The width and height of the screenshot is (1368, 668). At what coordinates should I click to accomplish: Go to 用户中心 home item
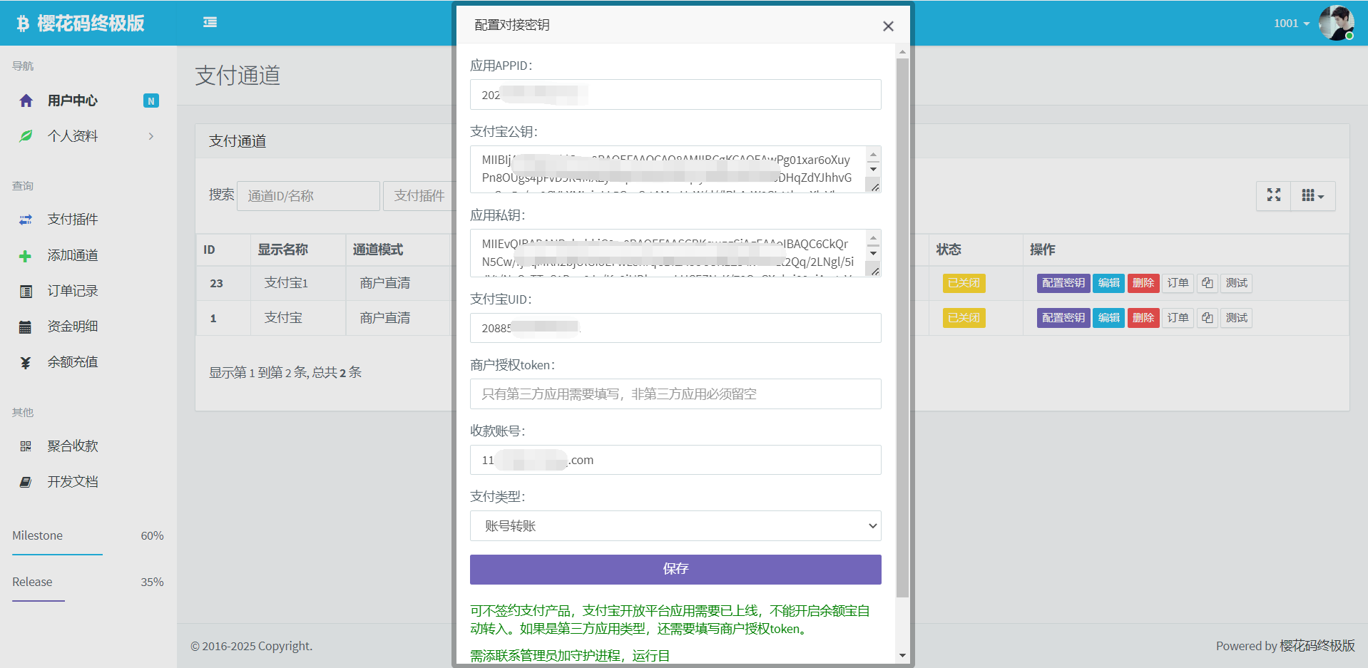pyautogui.click(x=72, y=101)
